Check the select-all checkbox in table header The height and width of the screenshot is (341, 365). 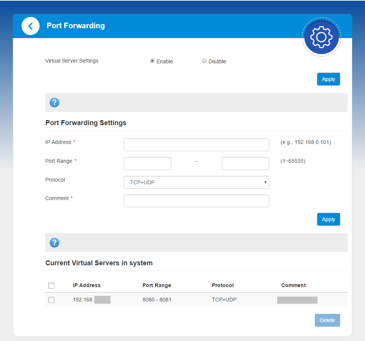click(x=51, y=286)
